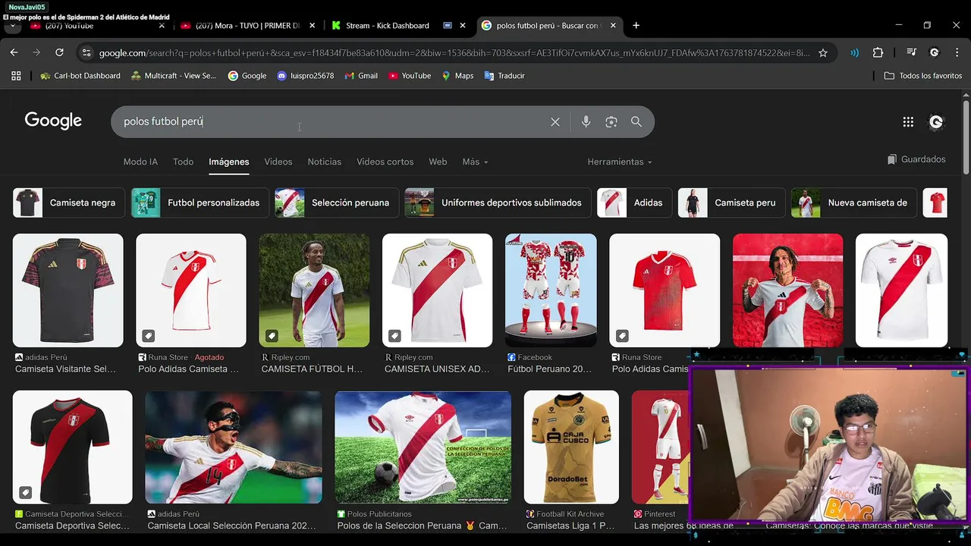Open the Ripley.com player wearing jersey image
Image resolution: width=971 pixels, height=546 pixels.
coord(314,290)
